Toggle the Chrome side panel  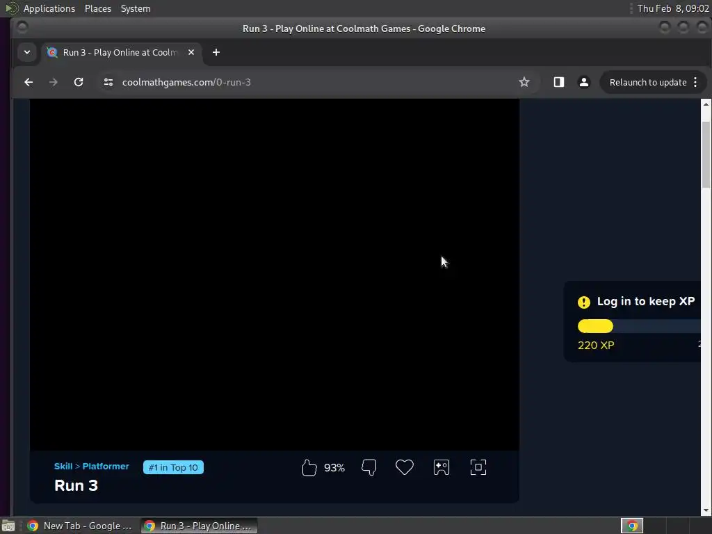(x=558, y=82)
